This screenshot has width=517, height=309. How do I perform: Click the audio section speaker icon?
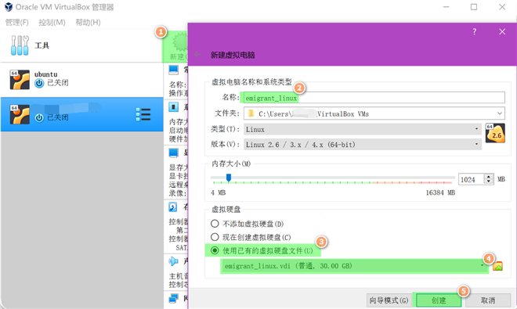(x=173, y=261)
